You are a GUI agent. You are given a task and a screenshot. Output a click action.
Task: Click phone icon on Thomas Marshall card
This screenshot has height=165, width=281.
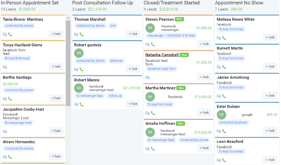82,34
